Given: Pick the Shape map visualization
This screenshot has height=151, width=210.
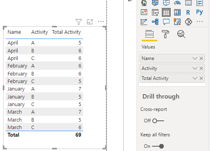Looking at the screenshot, I should (x=166, y=3).
